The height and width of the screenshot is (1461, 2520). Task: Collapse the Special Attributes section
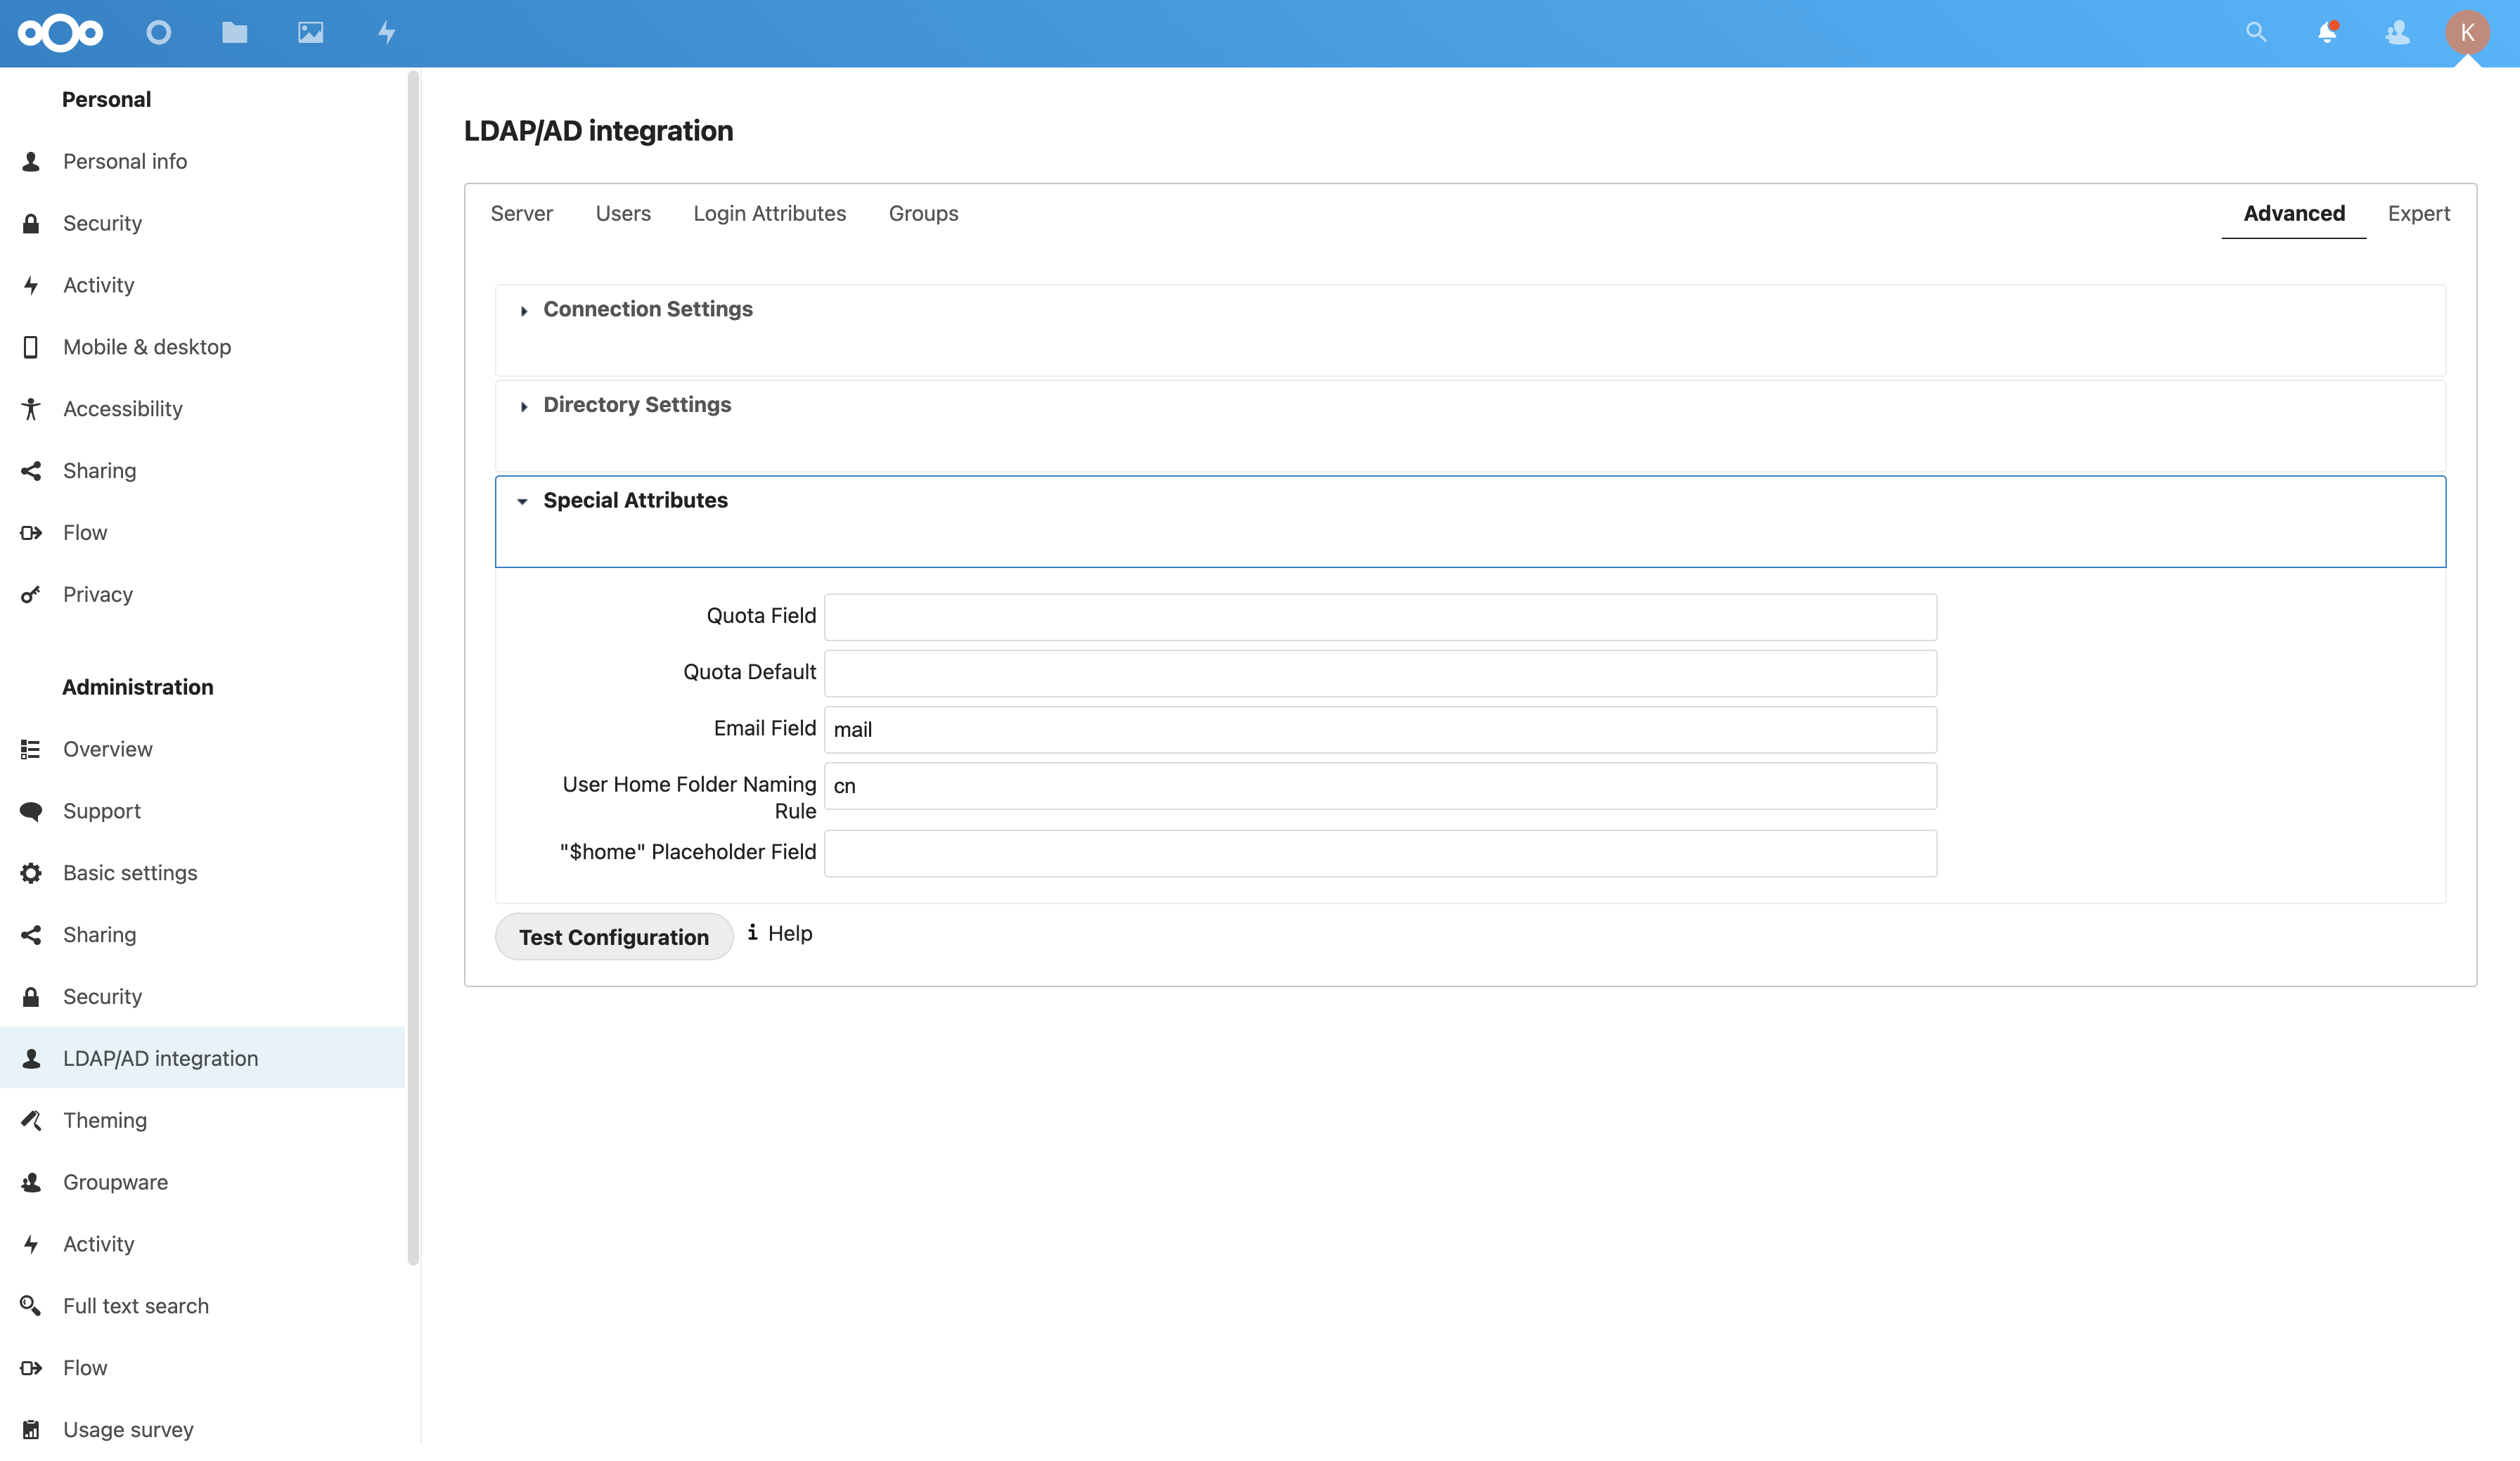pyautogui.click(x=634, y=500)
